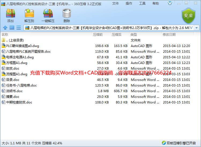
Task: Select file name 任务书-八层电梯.doc
Action: 21,85
